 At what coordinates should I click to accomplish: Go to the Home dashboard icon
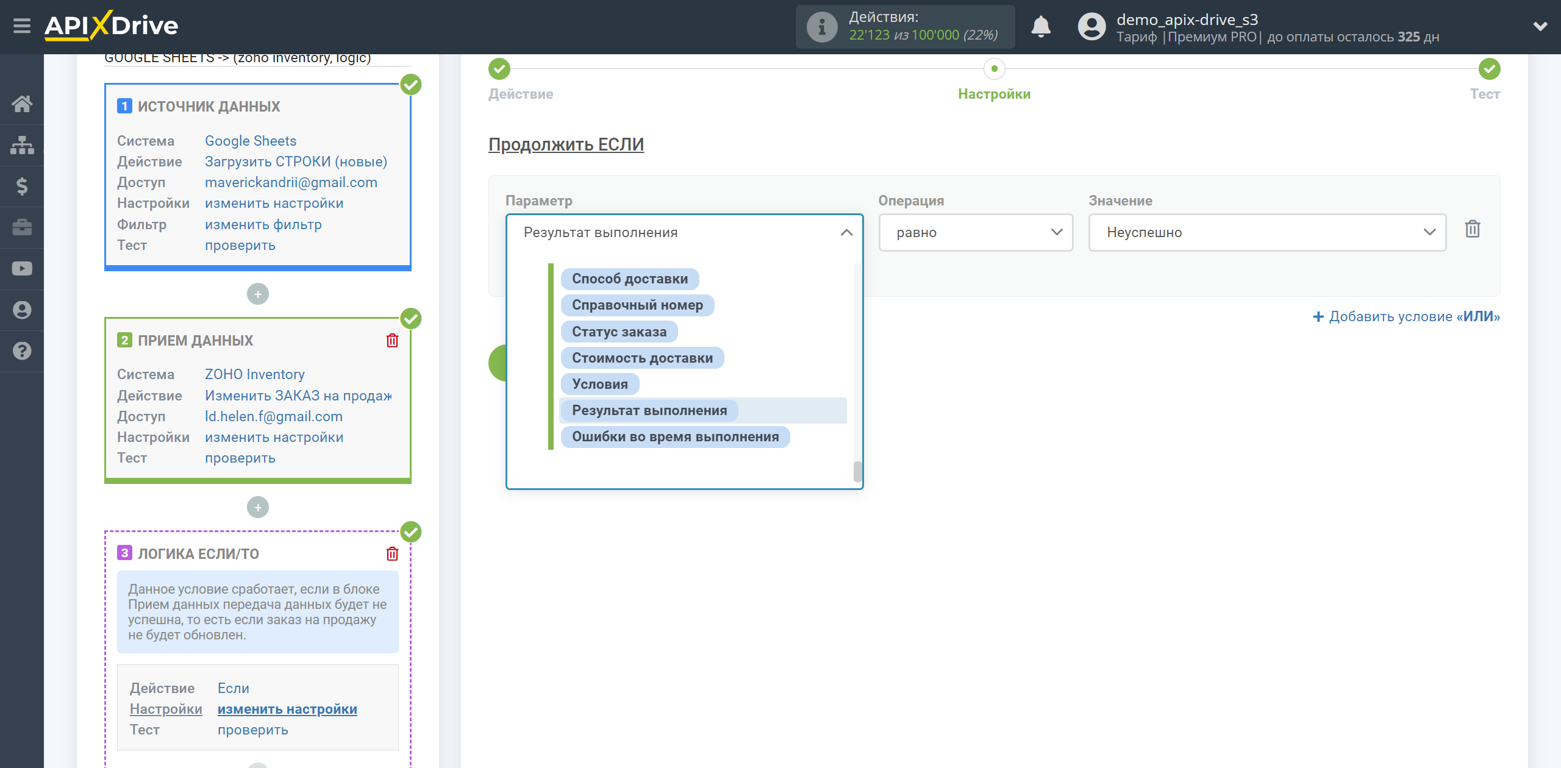(22, 104)
